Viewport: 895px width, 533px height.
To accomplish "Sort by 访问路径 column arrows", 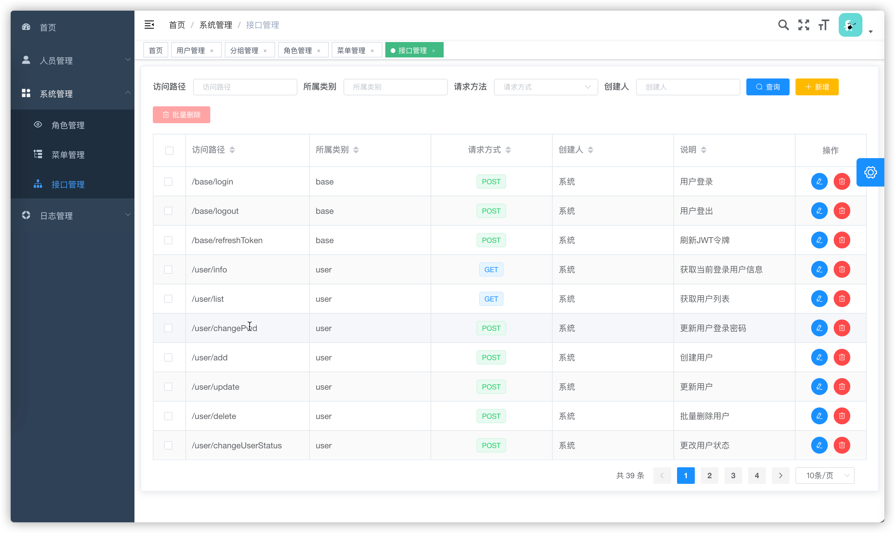I will tap(232, 150).
